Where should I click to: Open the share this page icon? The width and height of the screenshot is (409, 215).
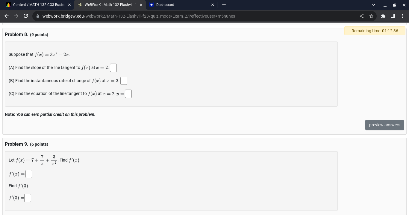click(362, 16)
